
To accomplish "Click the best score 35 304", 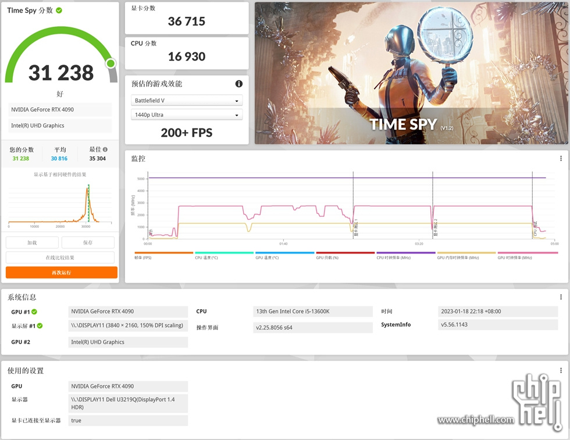I will click(x=98, y=159).
